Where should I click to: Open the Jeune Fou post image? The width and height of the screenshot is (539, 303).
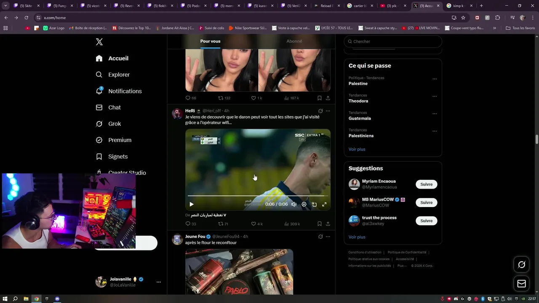(239, 272)
